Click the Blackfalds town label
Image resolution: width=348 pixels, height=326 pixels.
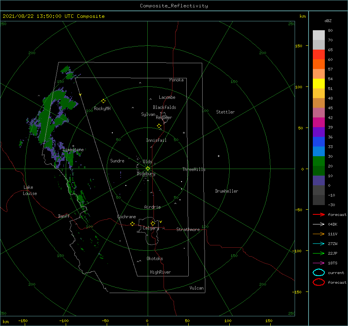click(x=164, y=107)
